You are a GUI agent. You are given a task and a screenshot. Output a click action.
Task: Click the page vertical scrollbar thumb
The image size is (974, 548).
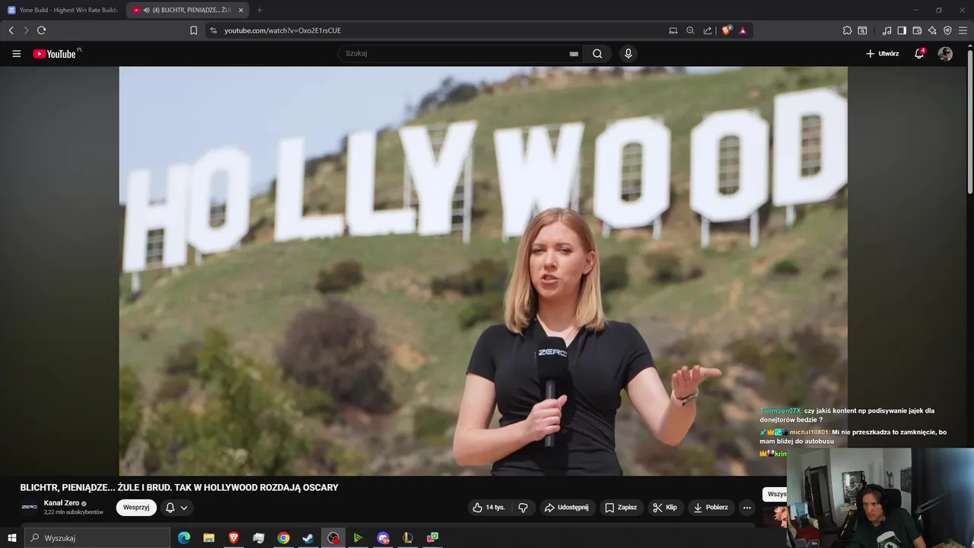tap(969, 122)
